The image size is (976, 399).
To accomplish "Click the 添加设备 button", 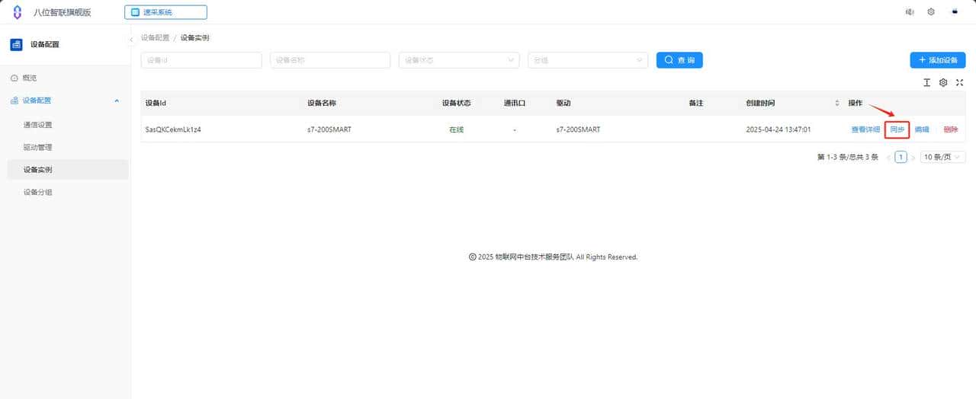I will [938, 60].
